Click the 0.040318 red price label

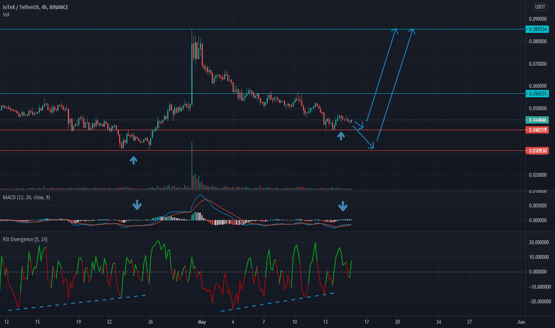point(537,130)
